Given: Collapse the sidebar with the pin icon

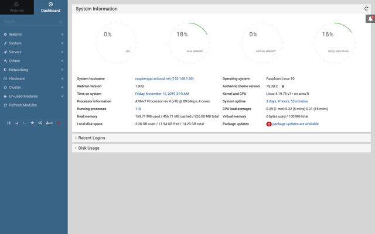Looking at the screenshot, I should coord(9,123).
